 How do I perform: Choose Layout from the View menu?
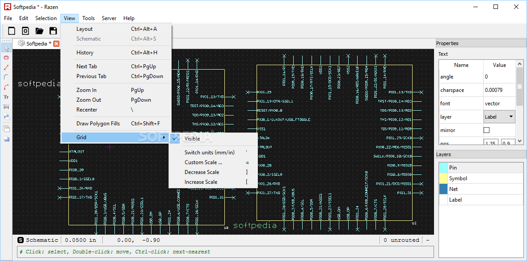(x=116, y=29)
